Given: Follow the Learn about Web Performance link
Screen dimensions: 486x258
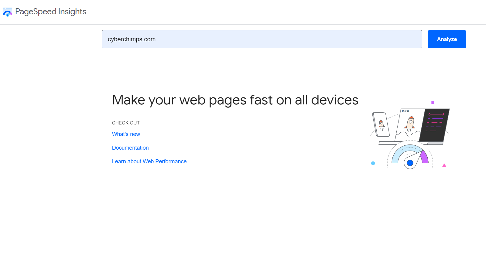Looking at the screenshot, I should 149,161.
